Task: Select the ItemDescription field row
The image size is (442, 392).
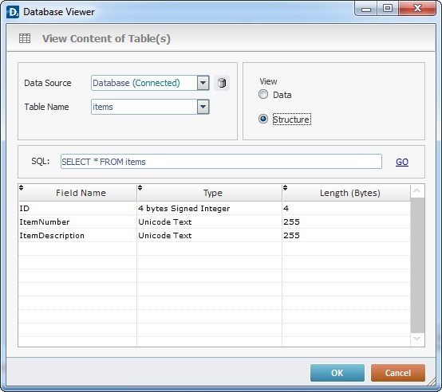Action: 215,236
